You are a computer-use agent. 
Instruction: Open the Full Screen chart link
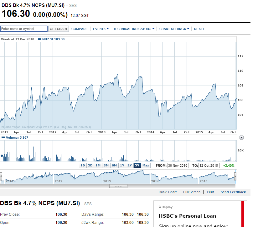[x=192, y=192]
